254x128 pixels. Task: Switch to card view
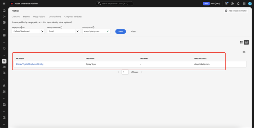pyautogui.click(x=241, y=42)
